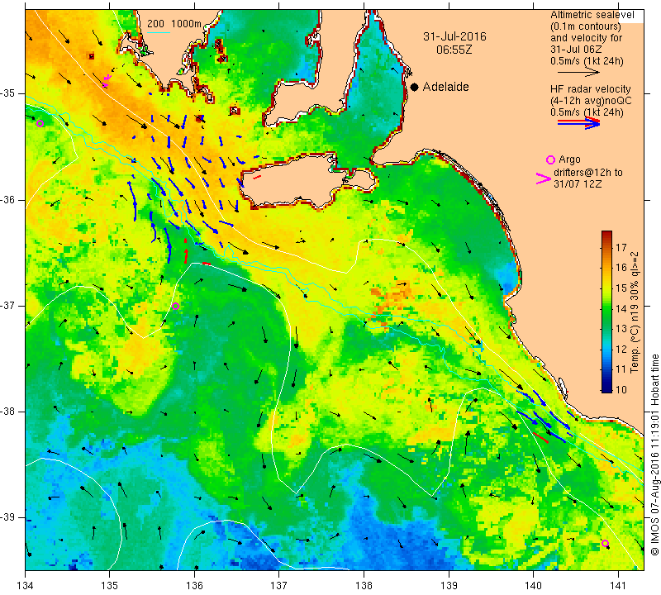Click the Argo float marker at 37°S

click(176, 306)
